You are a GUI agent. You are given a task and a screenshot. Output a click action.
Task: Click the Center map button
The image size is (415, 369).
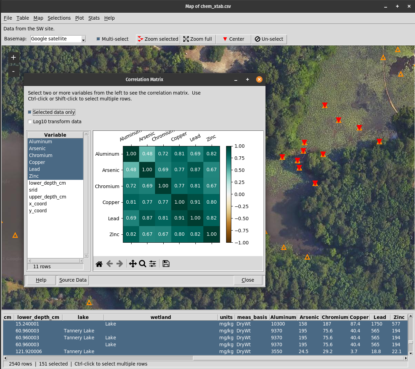click(233, 39)
